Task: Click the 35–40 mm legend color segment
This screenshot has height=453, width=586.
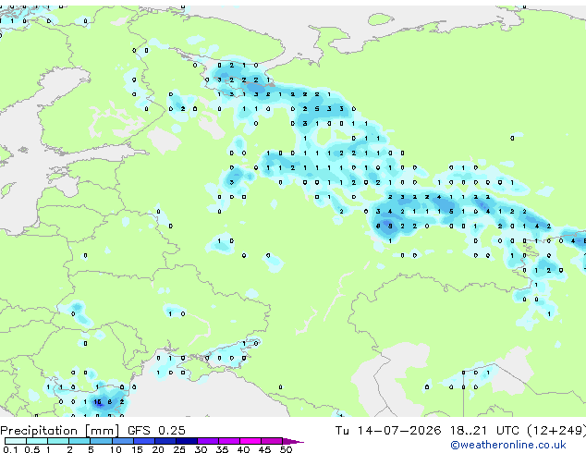Action: [228, 441]
